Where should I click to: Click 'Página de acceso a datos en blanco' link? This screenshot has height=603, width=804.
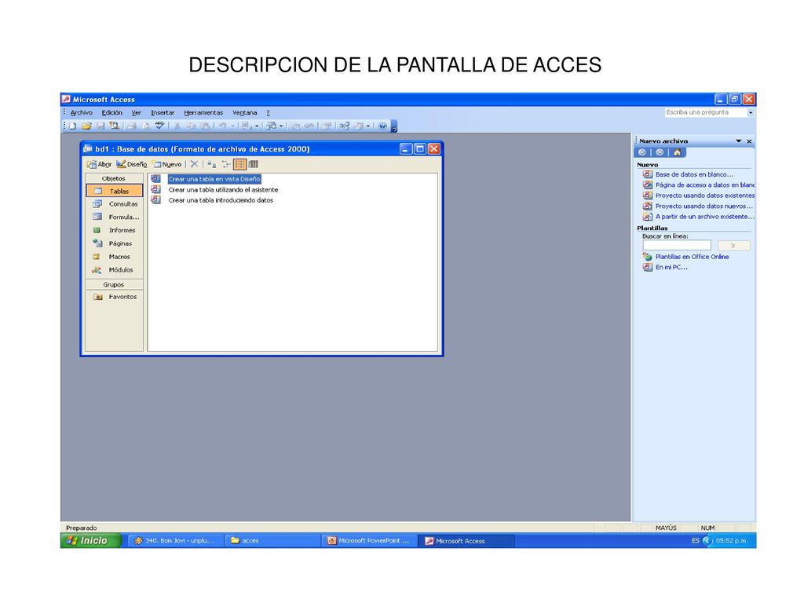(x=704, y=185)
